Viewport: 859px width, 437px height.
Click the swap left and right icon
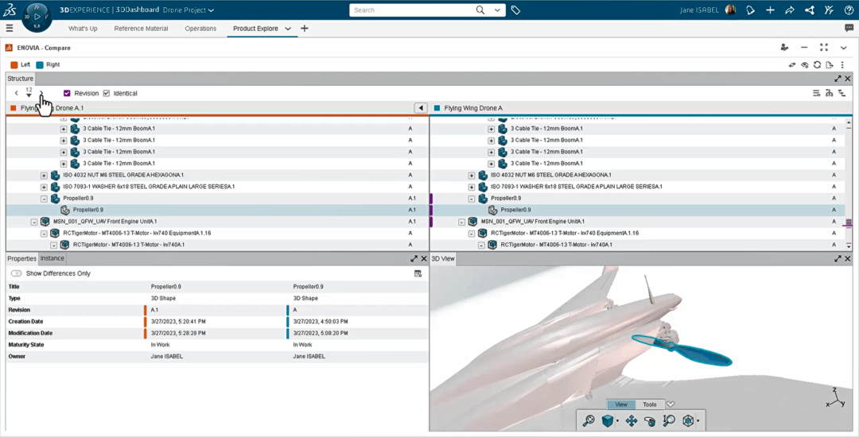tap(791, 64)
